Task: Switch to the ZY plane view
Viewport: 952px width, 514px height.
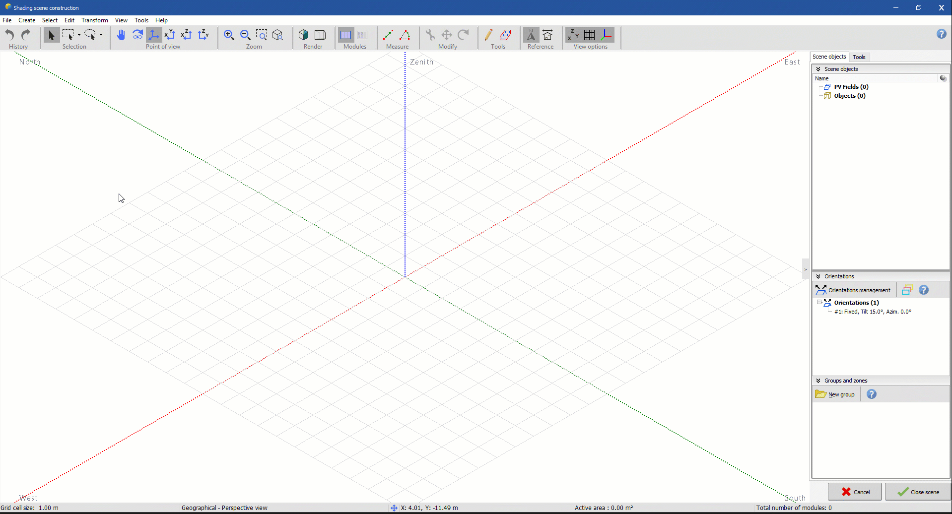Action: 204,35
